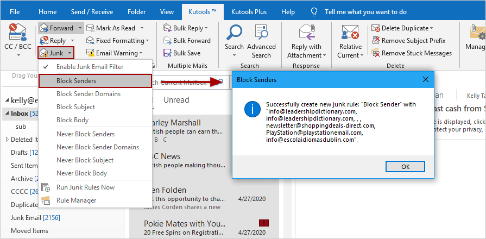Click the Forward envelope icon
The image size is (486, 239).
coord(45,28)
